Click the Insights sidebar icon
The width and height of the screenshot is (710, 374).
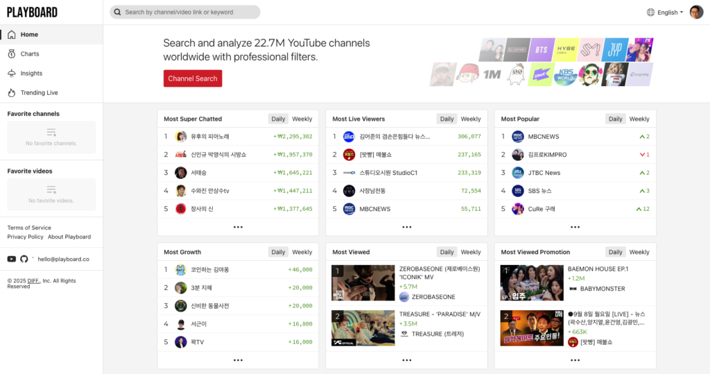tap(12, 74)
